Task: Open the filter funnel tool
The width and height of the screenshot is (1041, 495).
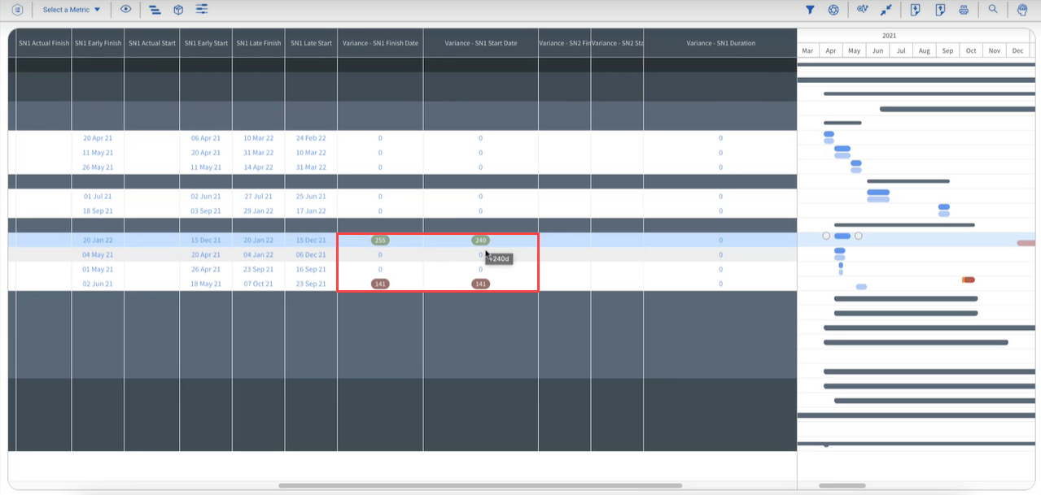Action: click(810, 10)
